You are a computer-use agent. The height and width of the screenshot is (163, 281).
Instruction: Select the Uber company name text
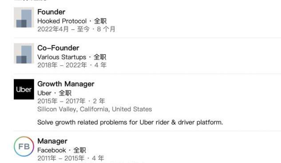click(44, 93)
